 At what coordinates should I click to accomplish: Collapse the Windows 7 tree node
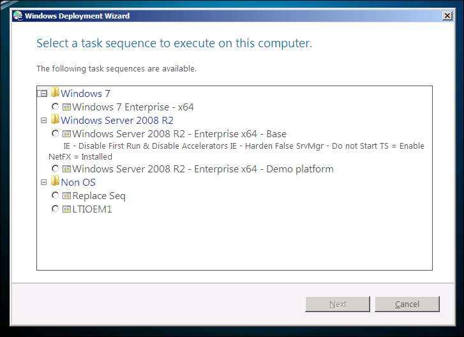pos(43,94)
